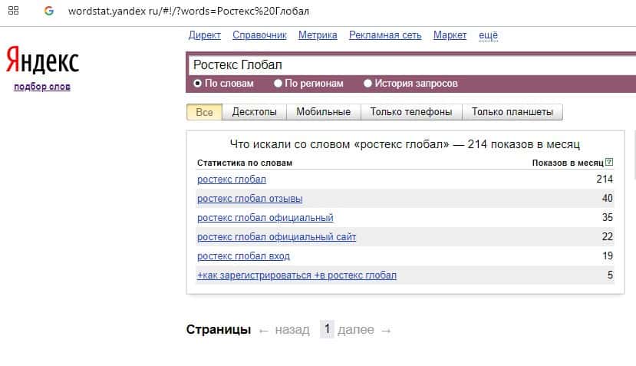Expand the ещё menu link
The width and height of the screenshot is (636, 366).
point(488,35)
